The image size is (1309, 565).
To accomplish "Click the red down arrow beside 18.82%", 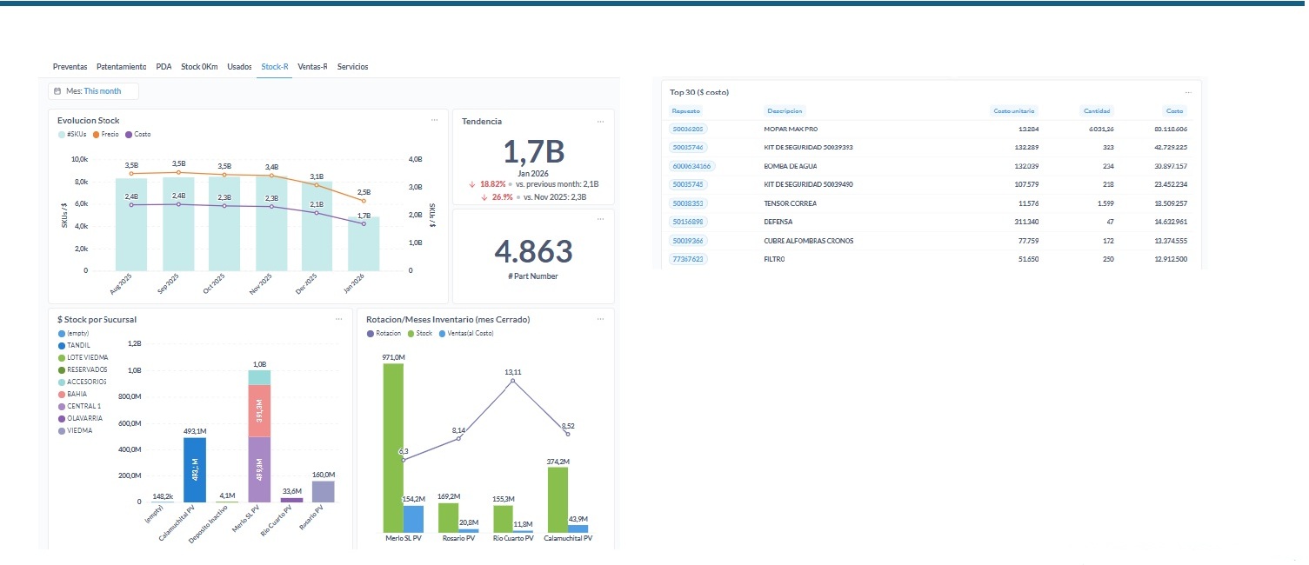I will point(471,184).
